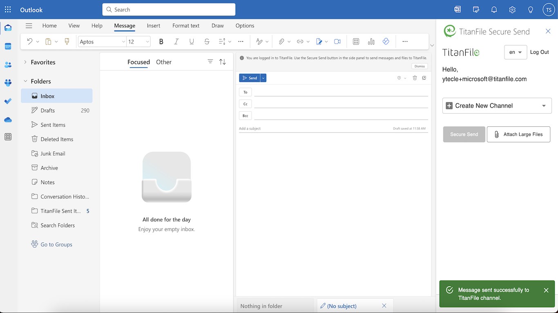The image size is (558, 313).
Task: Pop out the compose window
Action: pos(424,78)
